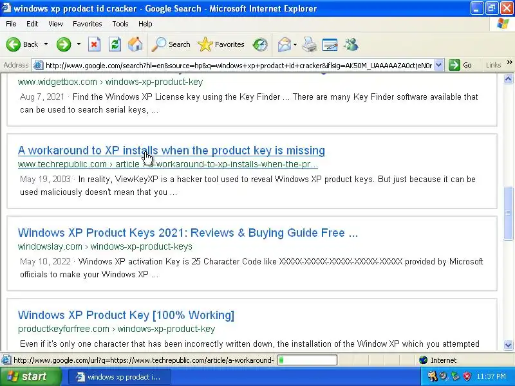515x386 pixels.
Task: Open 'A workaround to XP installs' result link
Action: [x=171, y=151]
